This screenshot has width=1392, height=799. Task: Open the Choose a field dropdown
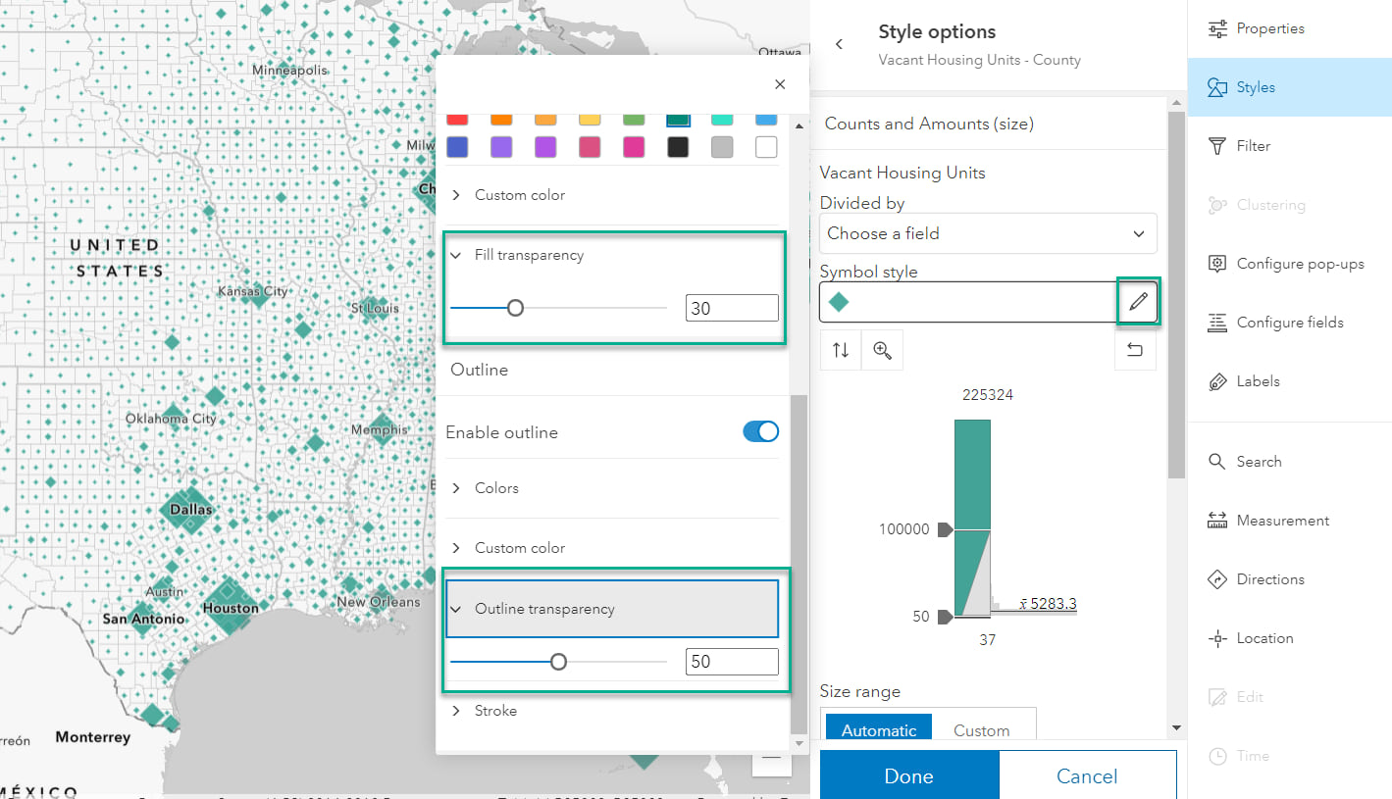[988, 233]
